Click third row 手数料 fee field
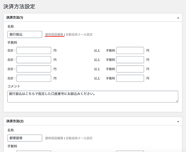The width and height of the screenshot is (186, 152). (x=130, y=69)
